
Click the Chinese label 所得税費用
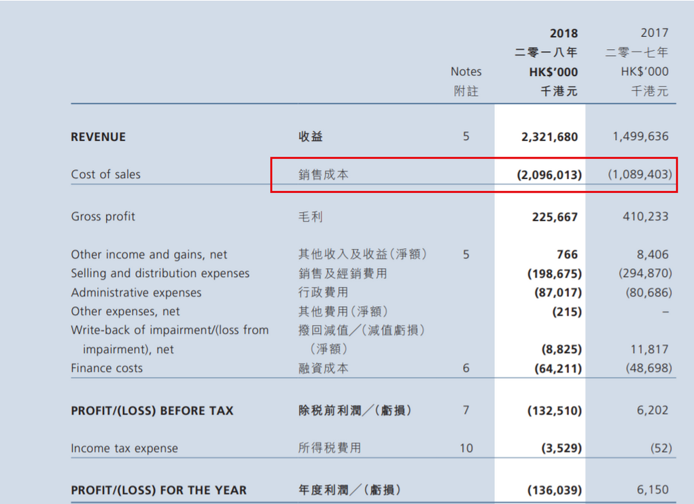click(330, 448)
